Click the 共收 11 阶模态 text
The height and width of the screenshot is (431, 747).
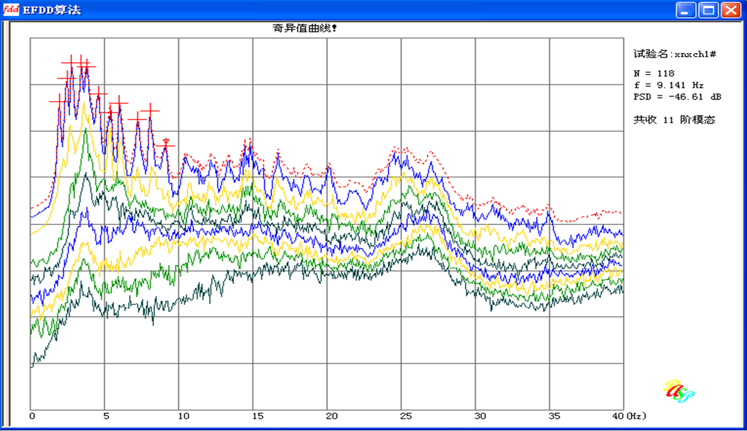click(674, 120)
